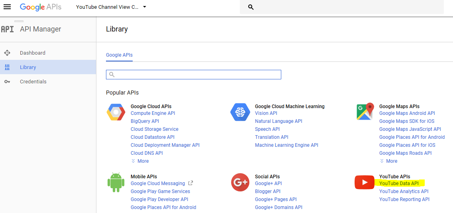Select the Google APIs tab

point(119,55)
